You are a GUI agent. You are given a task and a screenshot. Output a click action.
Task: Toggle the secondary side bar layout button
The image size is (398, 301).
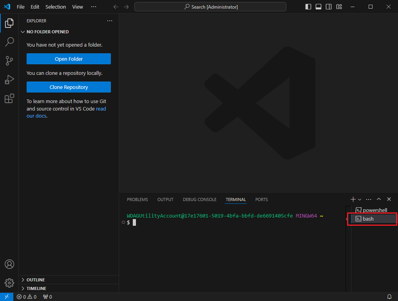329,7
